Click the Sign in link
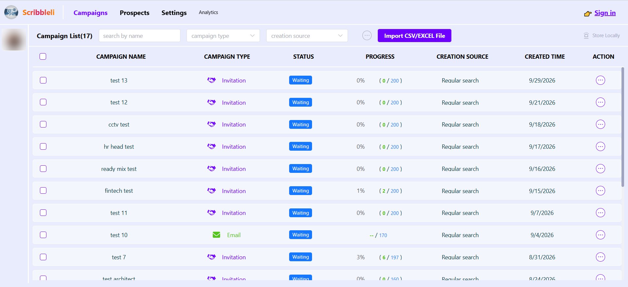This screenshot has height=287, width=628. tap(605, 13)
